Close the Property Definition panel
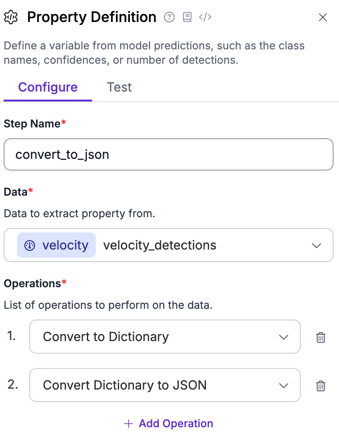 (323, 18)
